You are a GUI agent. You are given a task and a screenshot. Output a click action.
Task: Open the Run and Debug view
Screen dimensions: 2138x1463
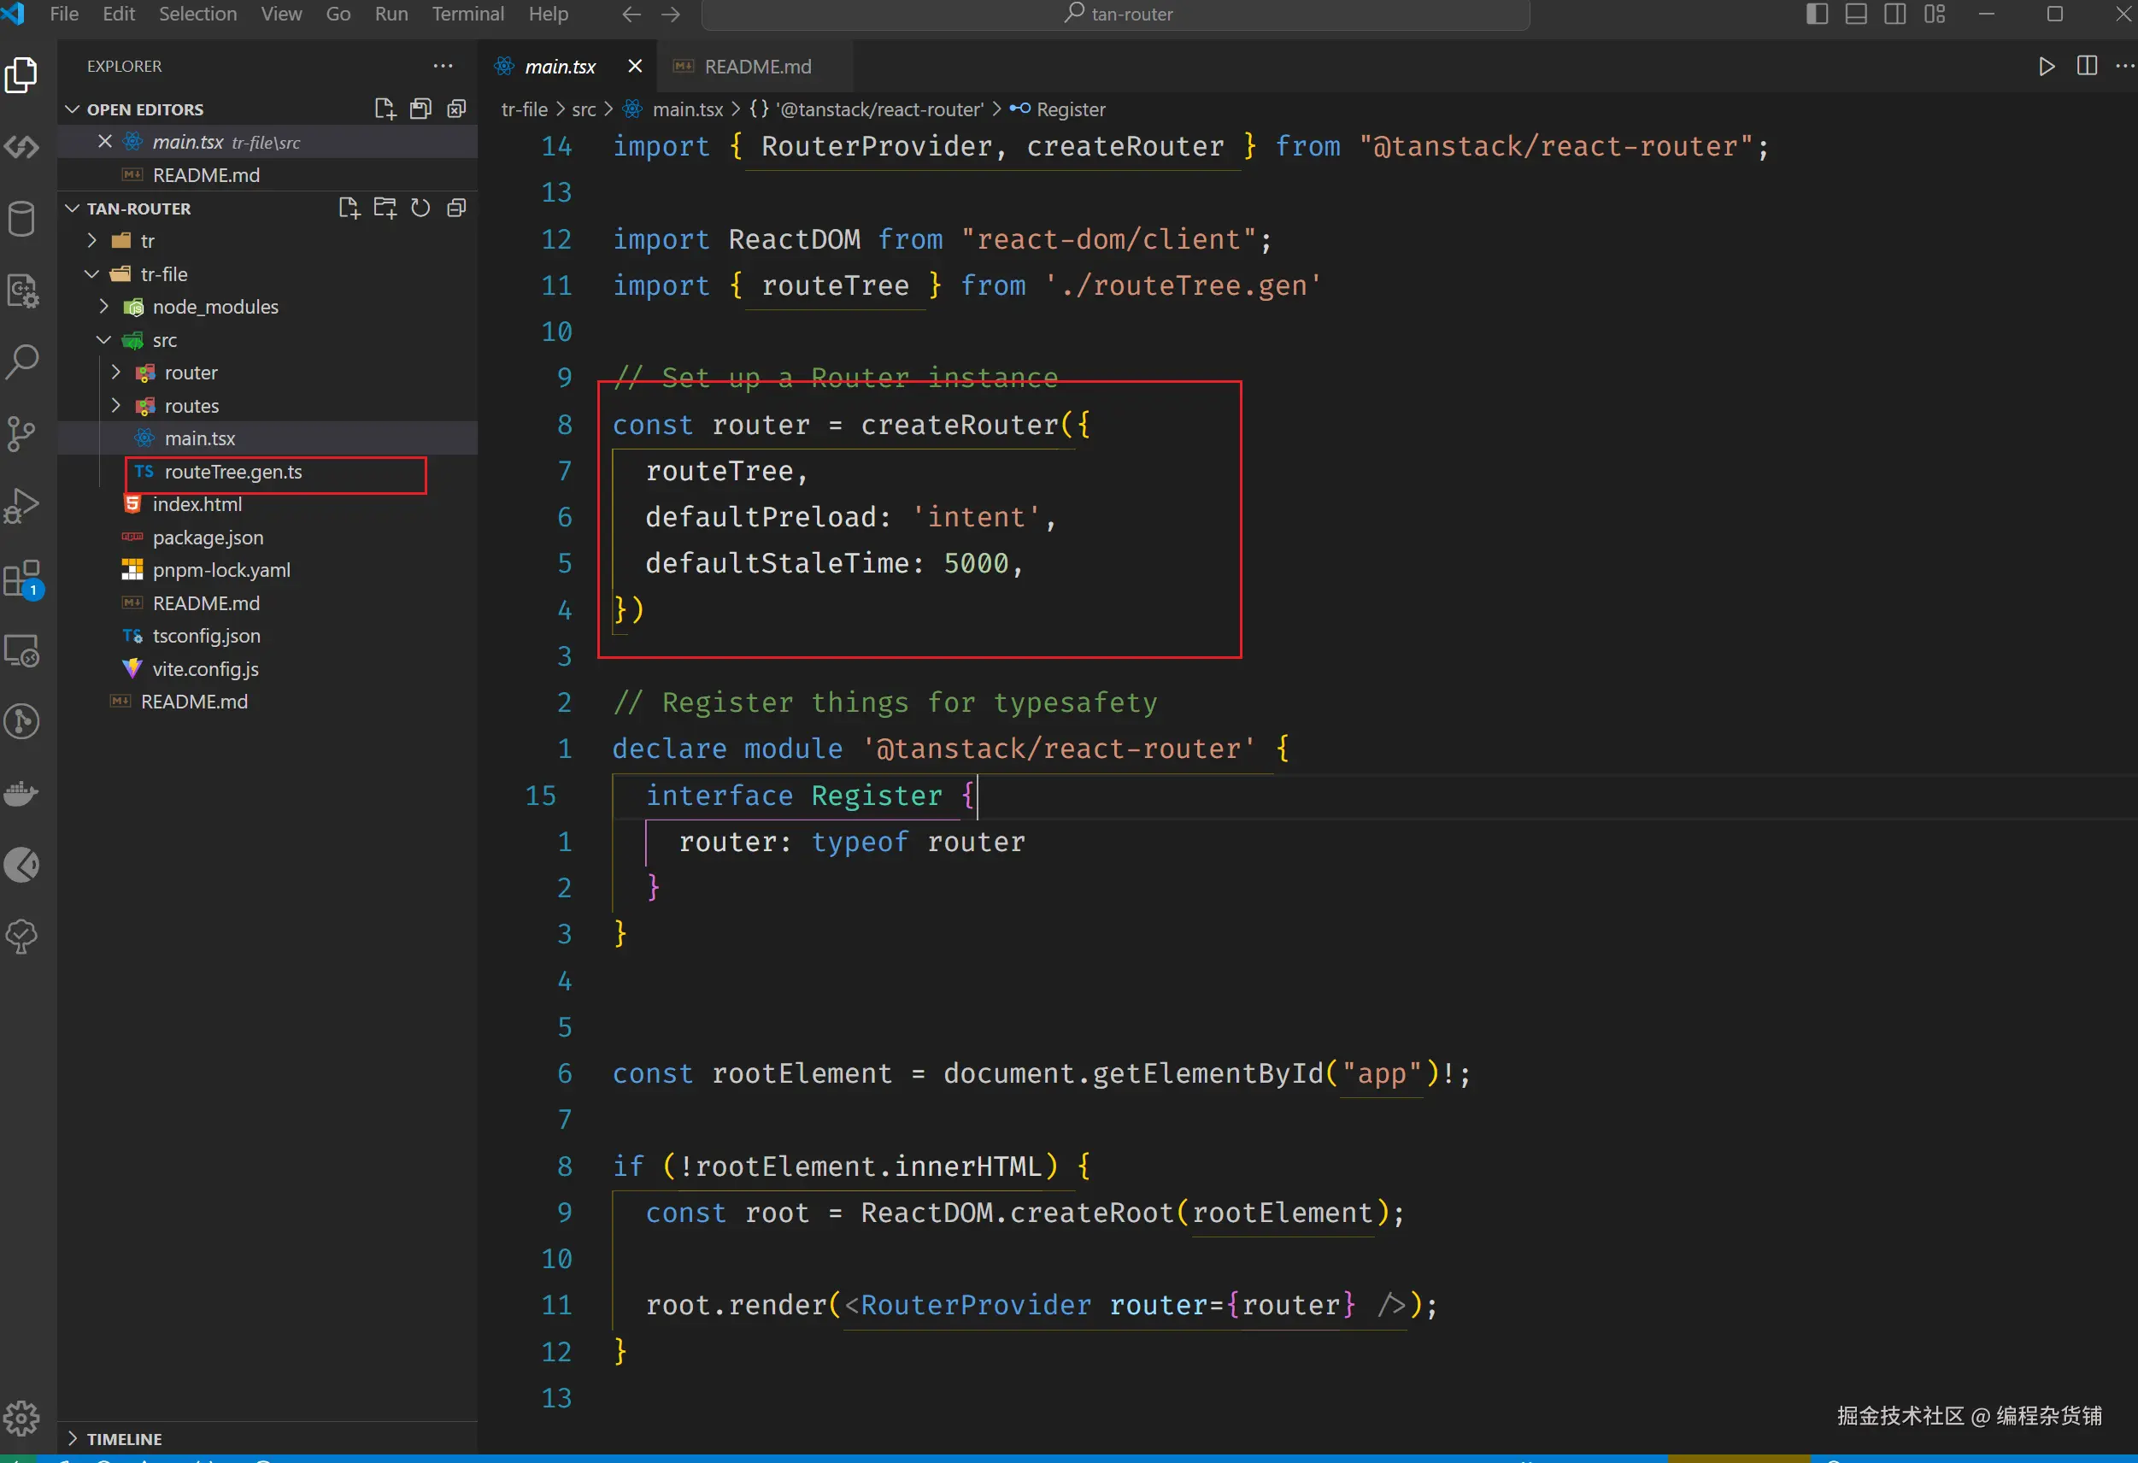[x=21, y=505]
